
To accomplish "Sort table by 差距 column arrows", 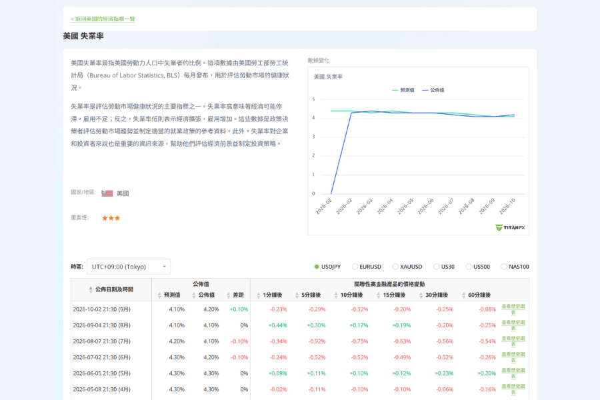I will [x=229, y=295].
